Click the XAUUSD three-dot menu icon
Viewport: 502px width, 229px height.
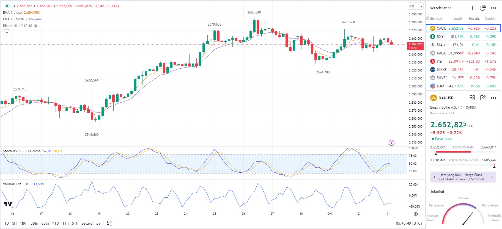point(493,98)
